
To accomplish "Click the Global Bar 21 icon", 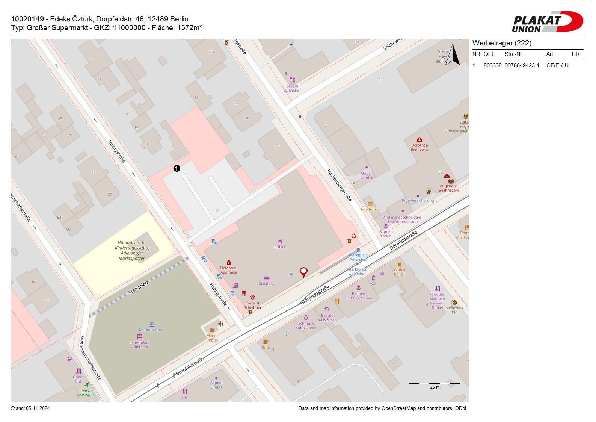I will [399, 264].
